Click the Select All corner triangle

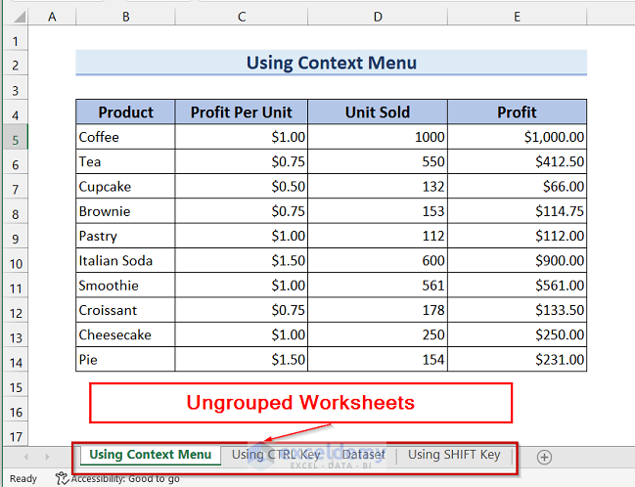[14, 17]
